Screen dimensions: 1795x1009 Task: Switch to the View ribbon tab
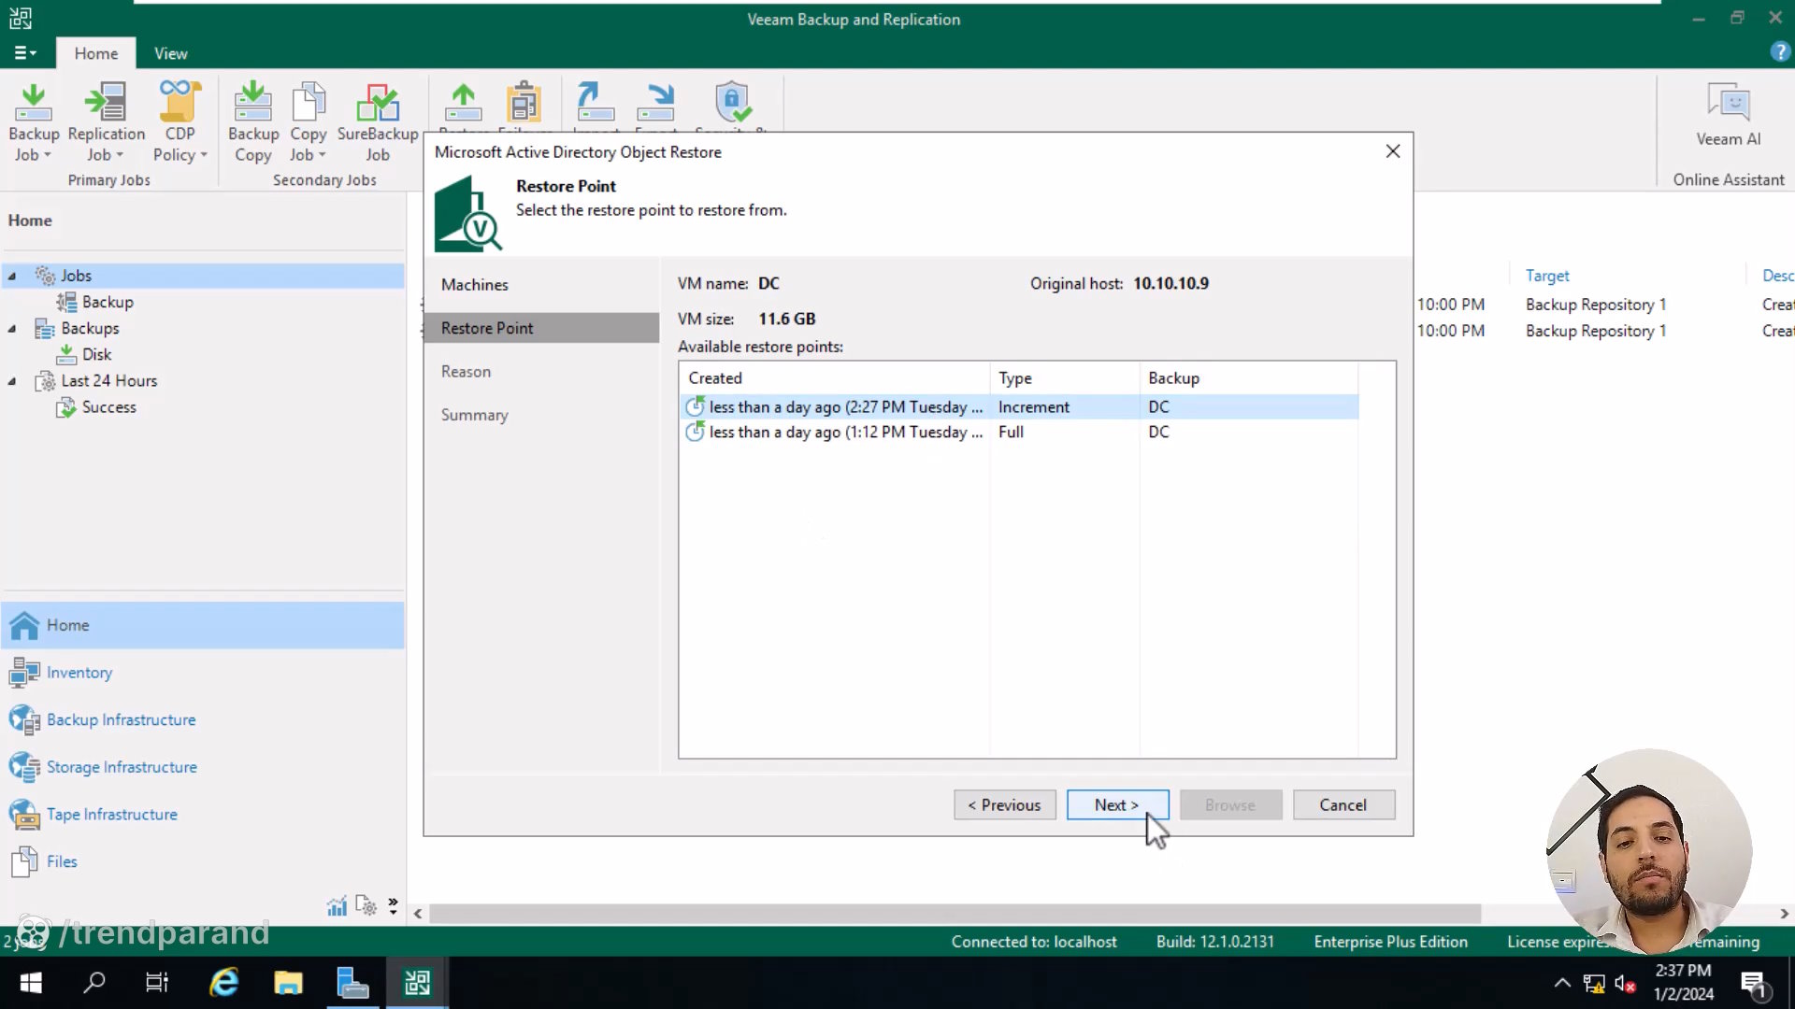[171, 53]
